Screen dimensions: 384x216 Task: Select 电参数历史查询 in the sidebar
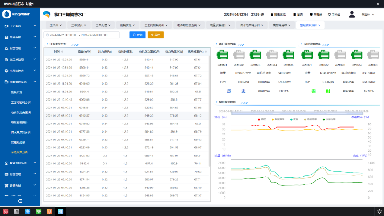pos(21,112)
